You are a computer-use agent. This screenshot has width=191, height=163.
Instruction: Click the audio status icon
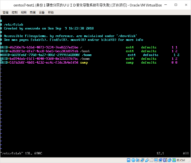point(138,160)
